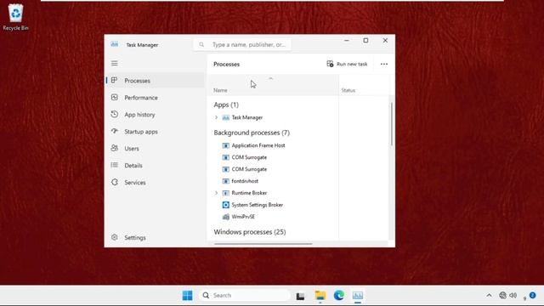Image resolution: width=544 pixels, height=306 pixels.
Task: Click the Performance sidebar icon
Action: pyautogui.click(x=115, y=97)
